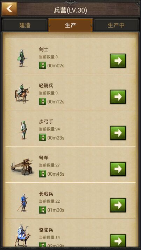The height and width of the screenshot is (250, 141).
Task: Switch to the 建造 tab
Action: [25, 25]
